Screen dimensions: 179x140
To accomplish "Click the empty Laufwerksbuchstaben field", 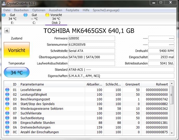I will (92, 63).
